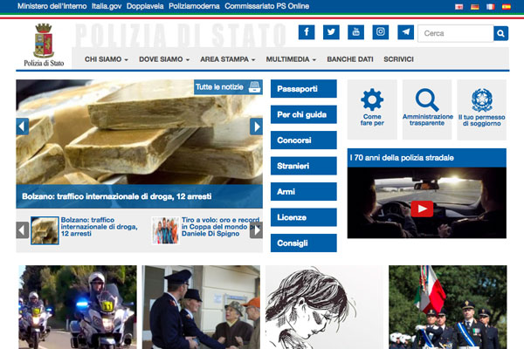Open the YouTube social icon
Image resolution: width=524 pixels, height=349 pixels.
[355, 32]
